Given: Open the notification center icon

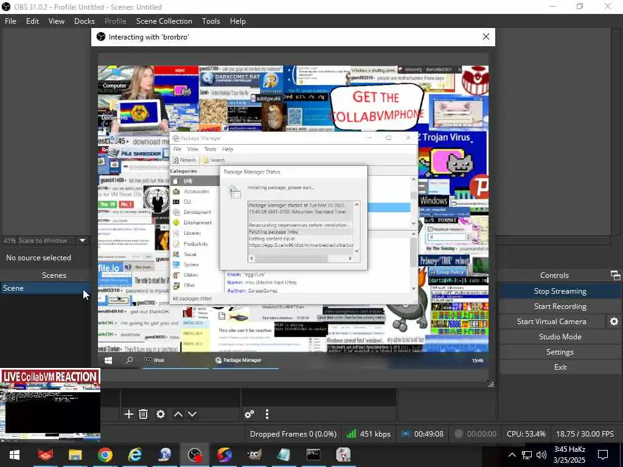Looking at the screenshot, I should click(603, 455).
